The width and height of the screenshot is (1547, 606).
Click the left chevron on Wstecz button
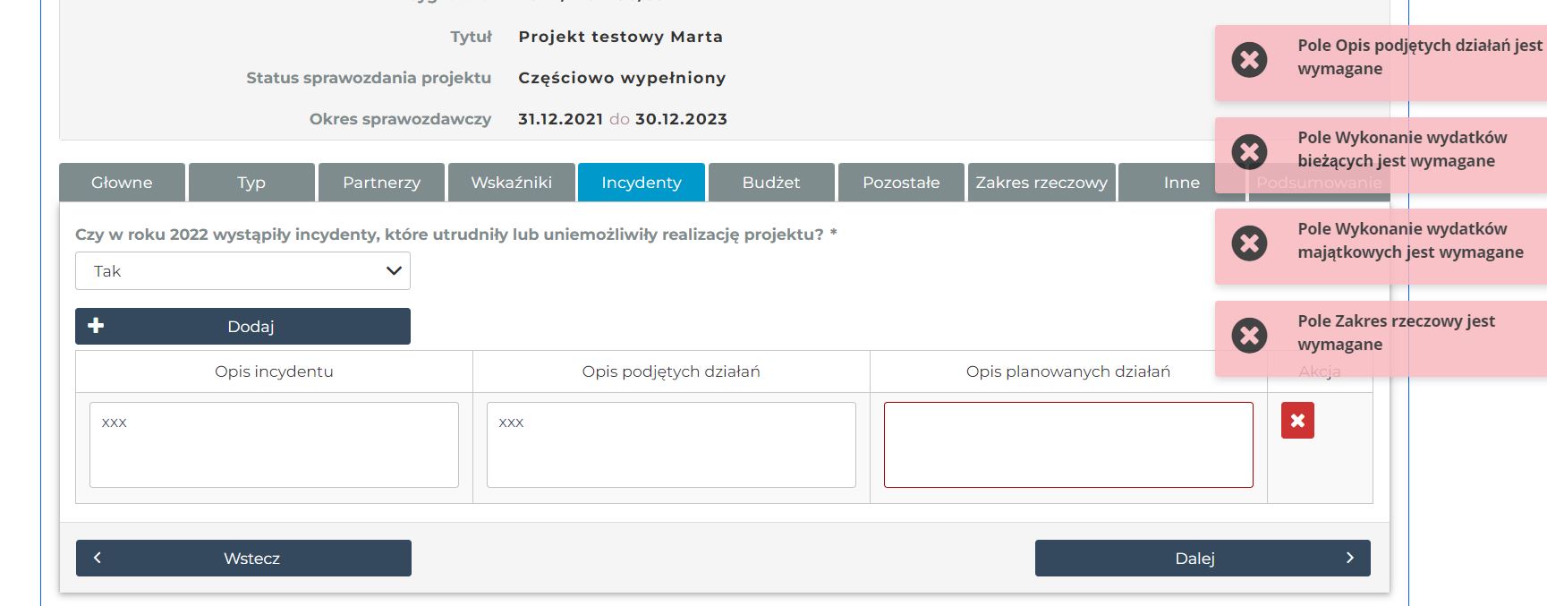[98, 558]
